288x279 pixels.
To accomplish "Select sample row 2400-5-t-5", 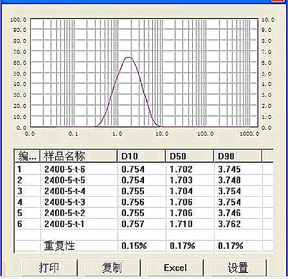I will (64, 180).
